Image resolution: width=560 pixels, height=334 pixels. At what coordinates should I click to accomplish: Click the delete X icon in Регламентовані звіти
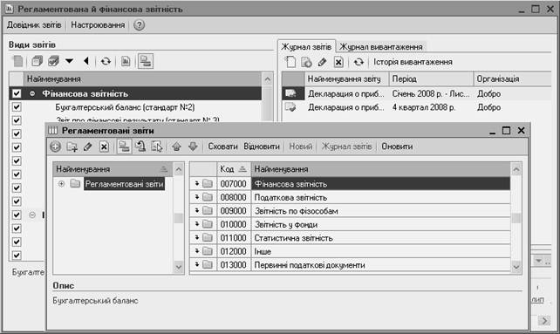point(104,147)
